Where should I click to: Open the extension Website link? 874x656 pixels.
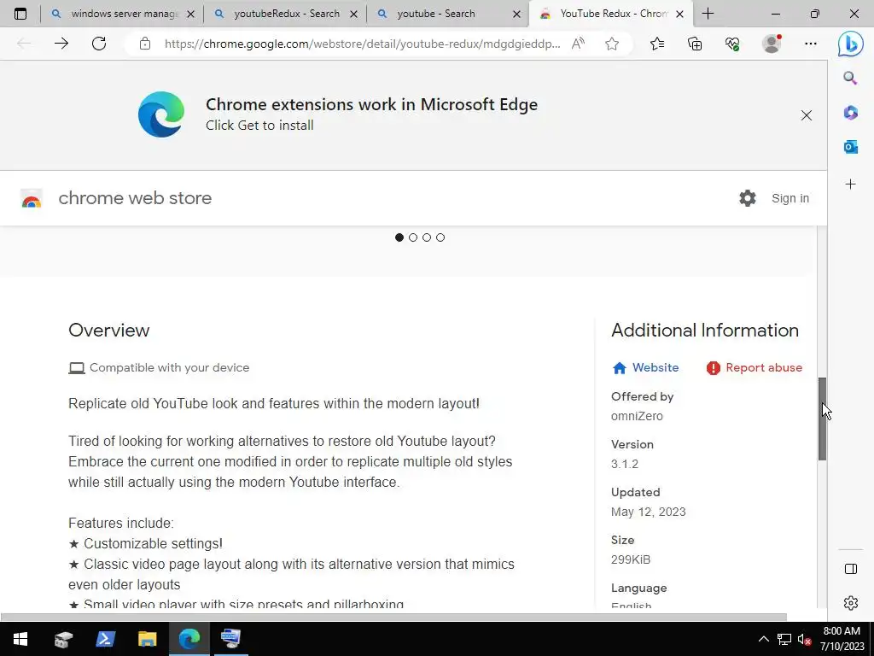pyautogui.click(x=645, y=367)
